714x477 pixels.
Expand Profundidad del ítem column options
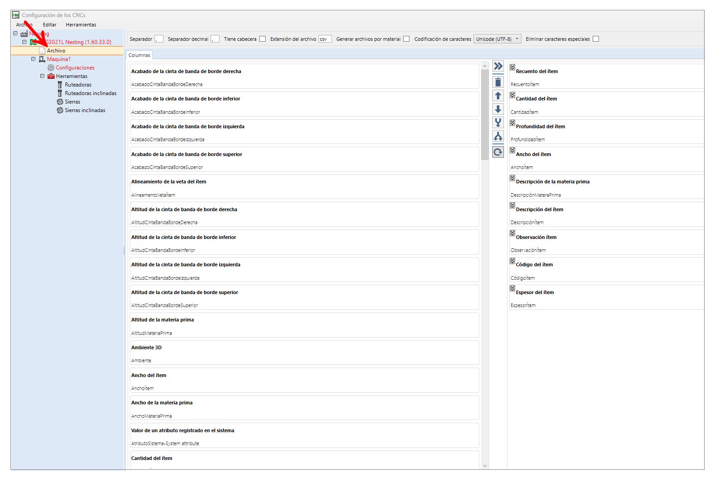pos(512,123)
